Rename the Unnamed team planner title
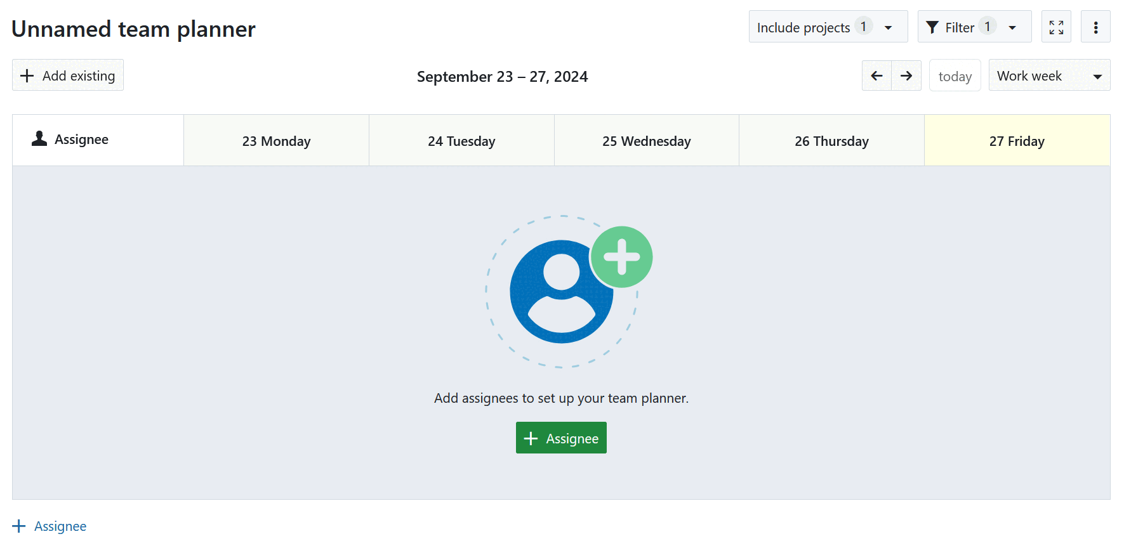This screenshot has height=541, width=1124. (x=133, y=29)
